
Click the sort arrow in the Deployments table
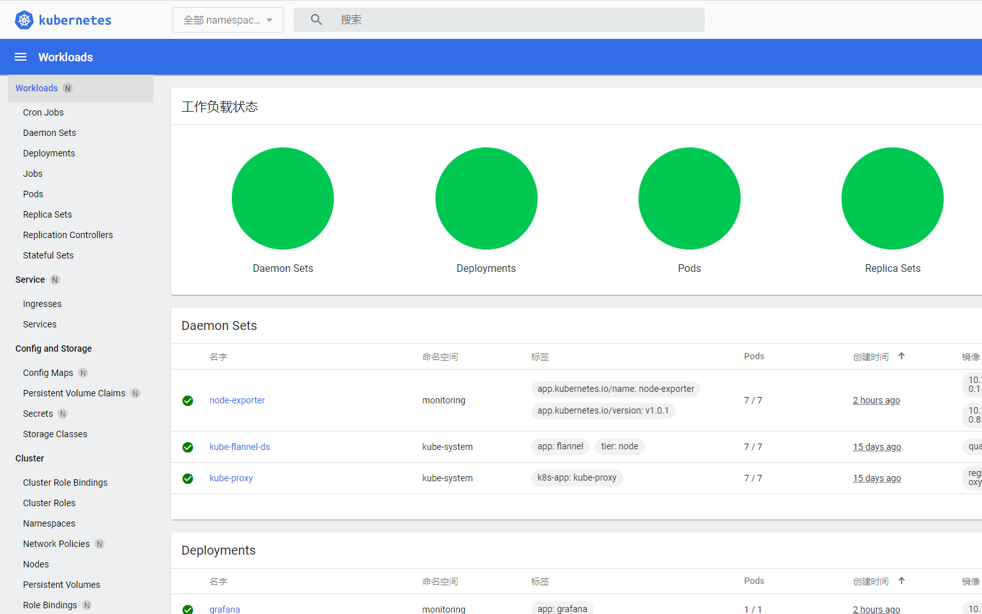pyautogui.click(x=901, y=581)
